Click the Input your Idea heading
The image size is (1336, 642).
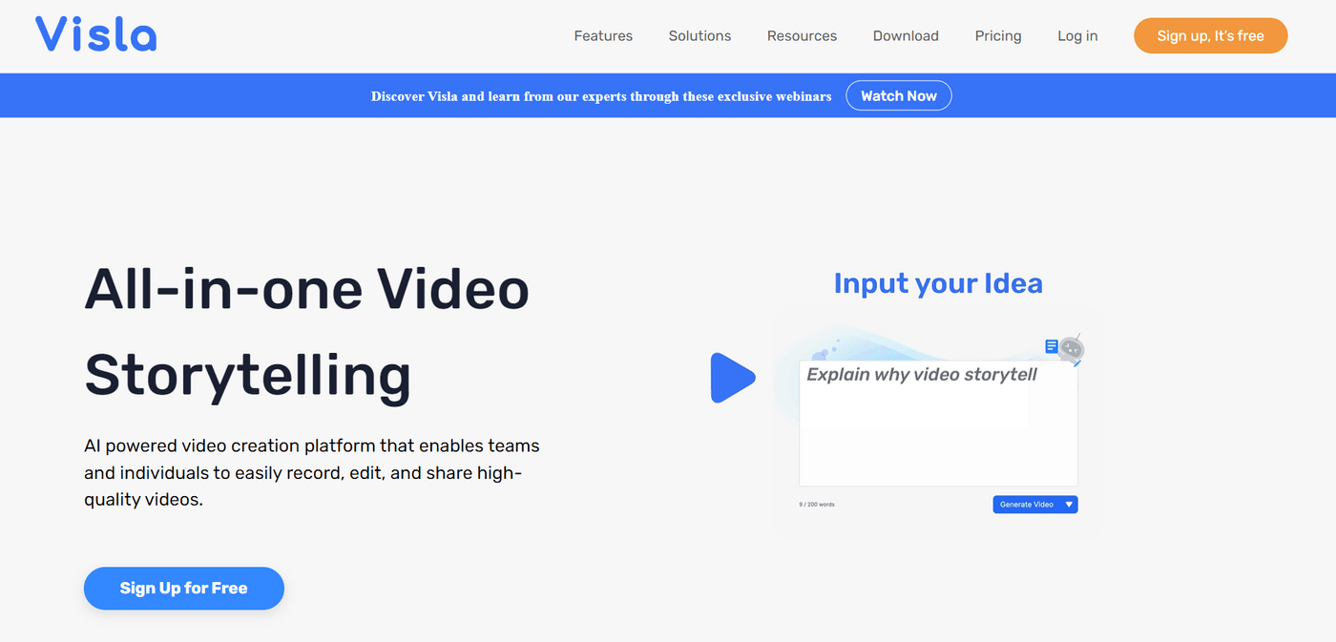937,283
